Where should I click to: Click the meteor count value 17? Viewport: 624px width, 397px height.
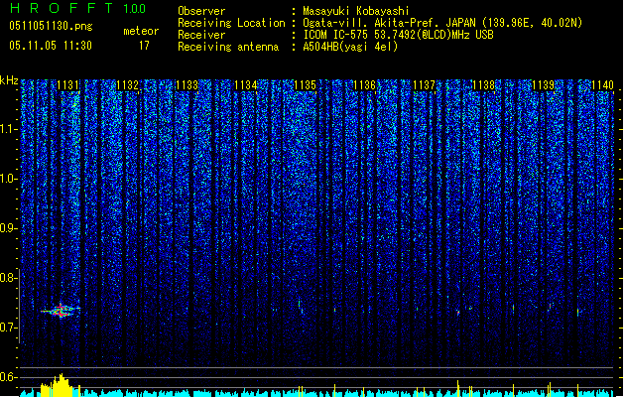(144, 46)
